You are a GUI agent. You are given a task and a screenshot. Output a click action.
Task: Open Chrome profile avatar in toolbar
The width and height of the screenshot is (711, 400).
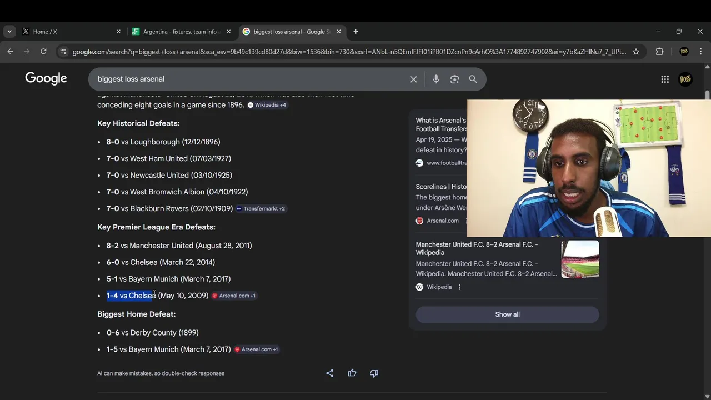pyautogui.click(x=684, y=52)
